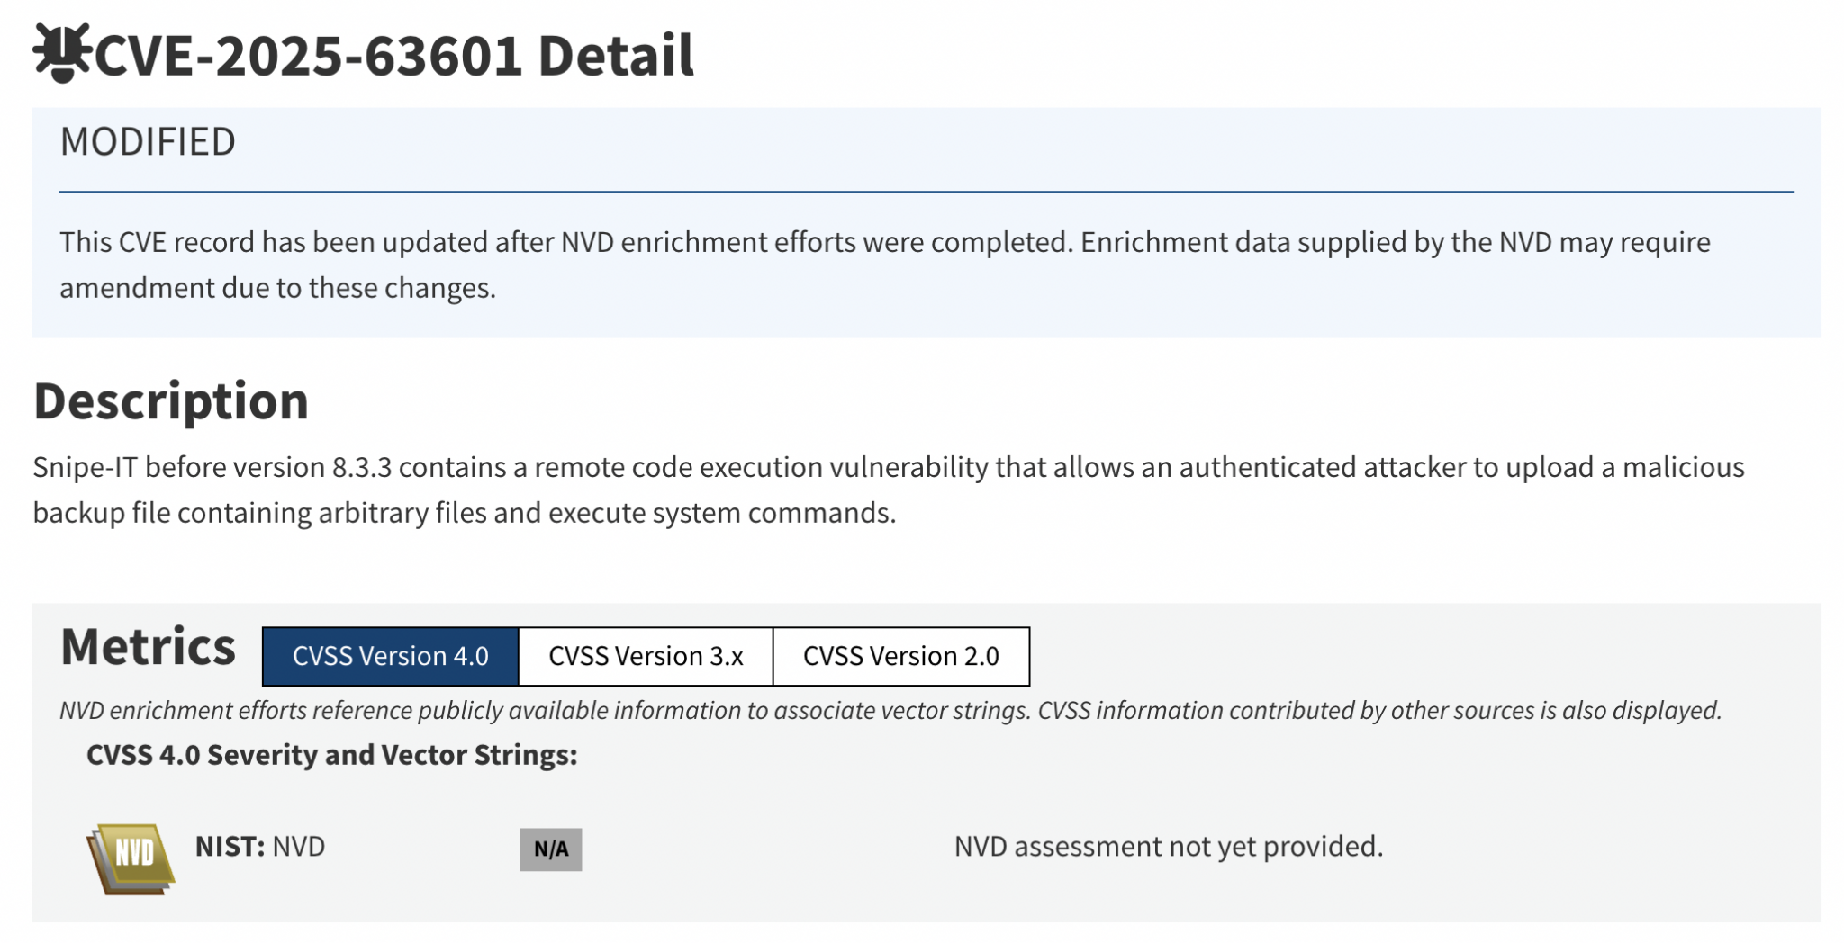Select the N/A severity indicator badge
The width and height of the screenshot is (1844, 943).
coord(552,849)
